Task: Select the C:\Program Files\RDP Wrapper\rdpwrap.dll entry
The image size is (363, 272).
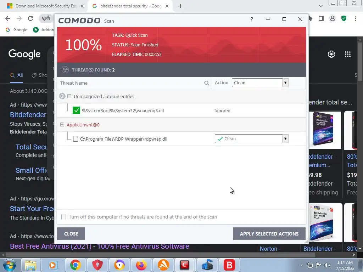Action: pos(124,139)
